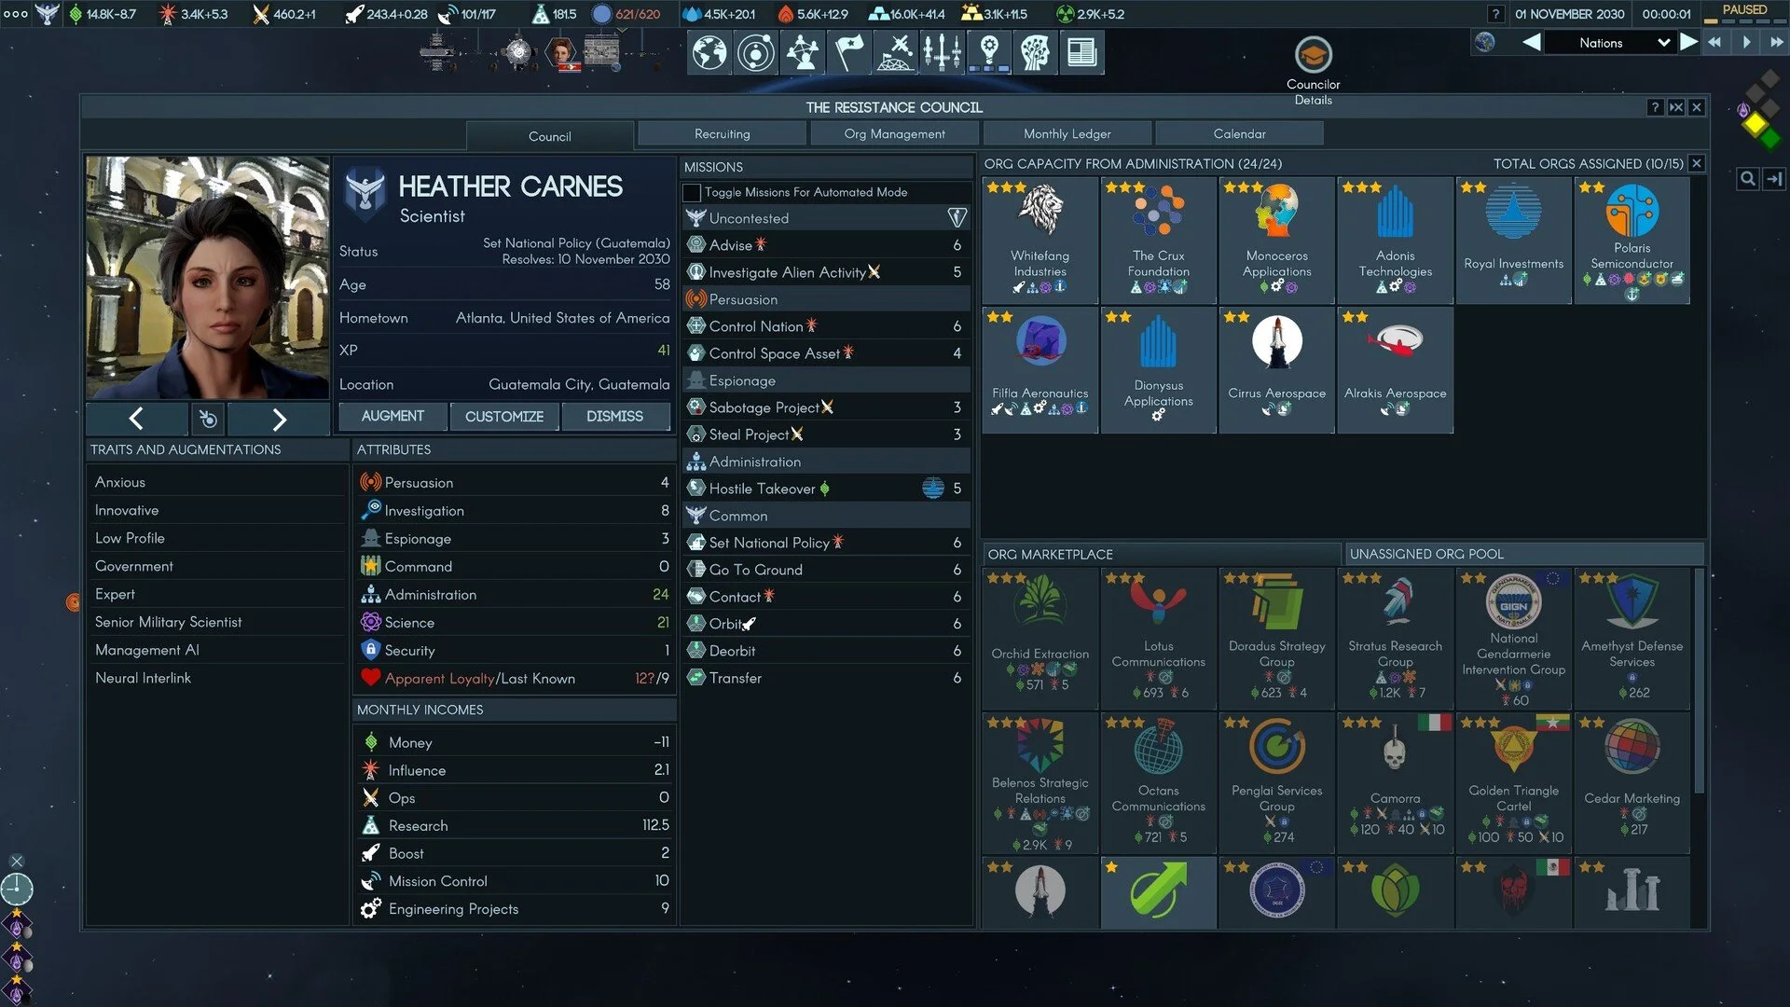The height and width of the screenshot is (1007, 1790).
Task: Toggle the councilor auto-mission icon below portrait
Action: tap(208, 419)
